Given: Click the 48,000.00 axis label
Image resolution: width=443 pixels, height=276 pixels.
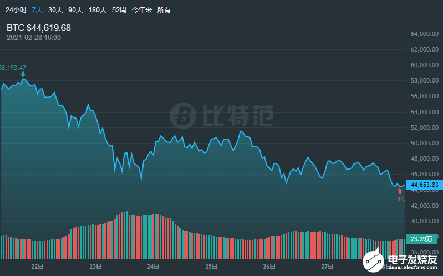Looking at the screenshot, I should [425, 159].
